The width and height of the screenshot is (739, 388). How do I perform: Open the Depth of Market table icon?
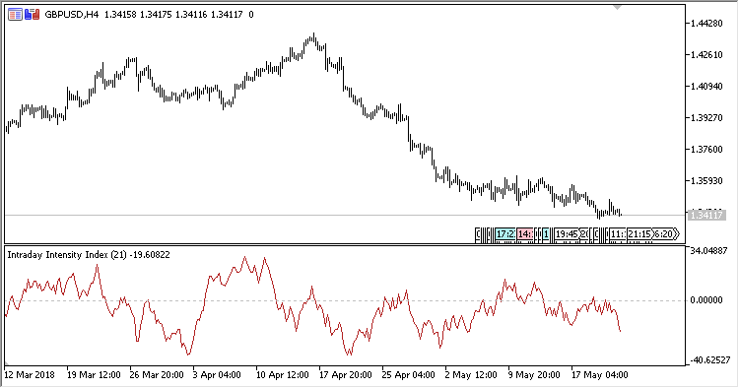pos(15,15)
